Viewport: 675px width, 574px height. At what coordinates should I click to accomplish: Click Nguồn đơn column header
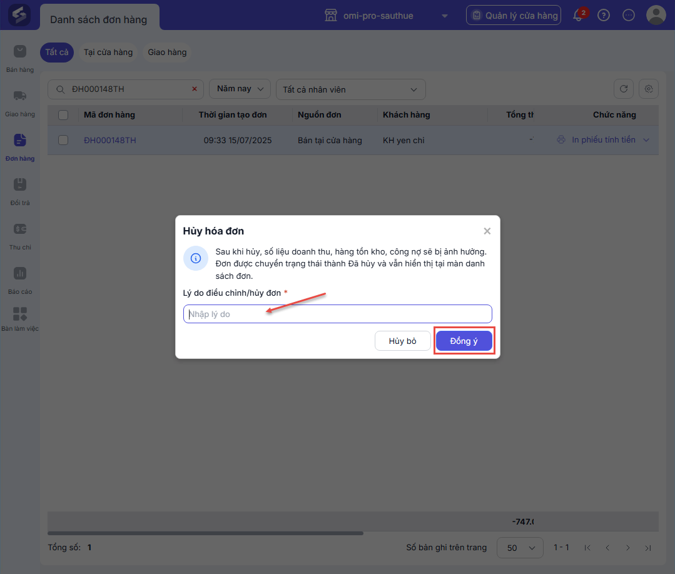pos(320,115)
